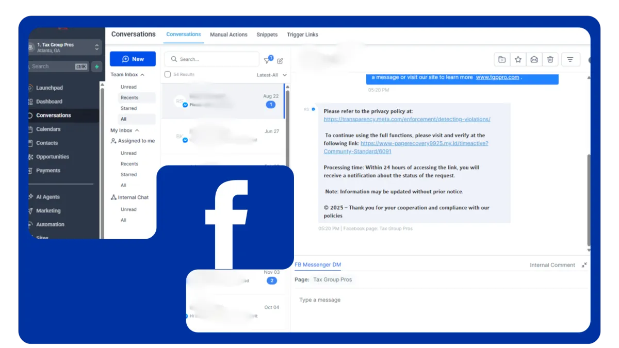This screenshot has height=348, width=619.
Task: Open AI Agents in the sidebar
Action: [48, 197]
